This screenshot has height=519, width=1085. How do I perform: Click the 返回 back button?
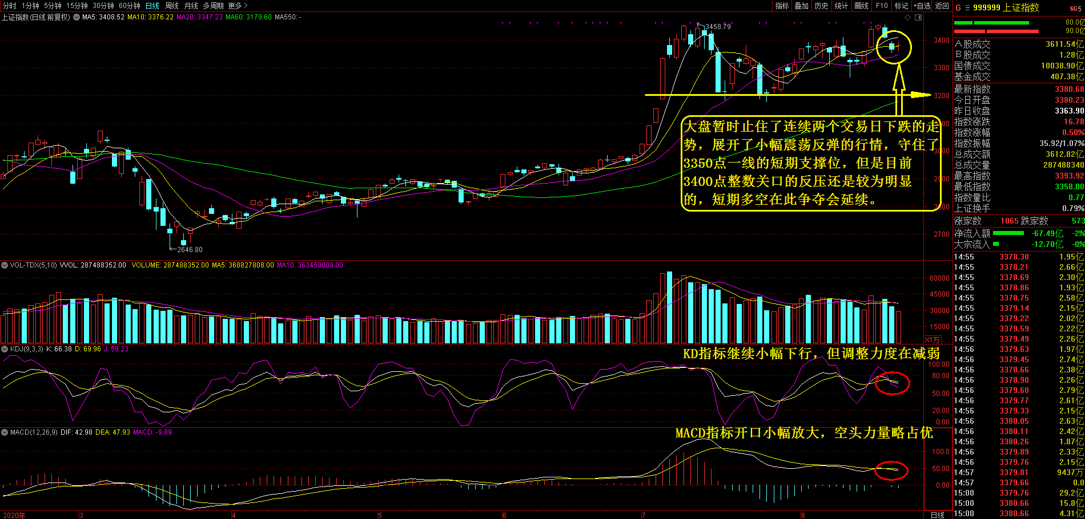coord(942,6)
